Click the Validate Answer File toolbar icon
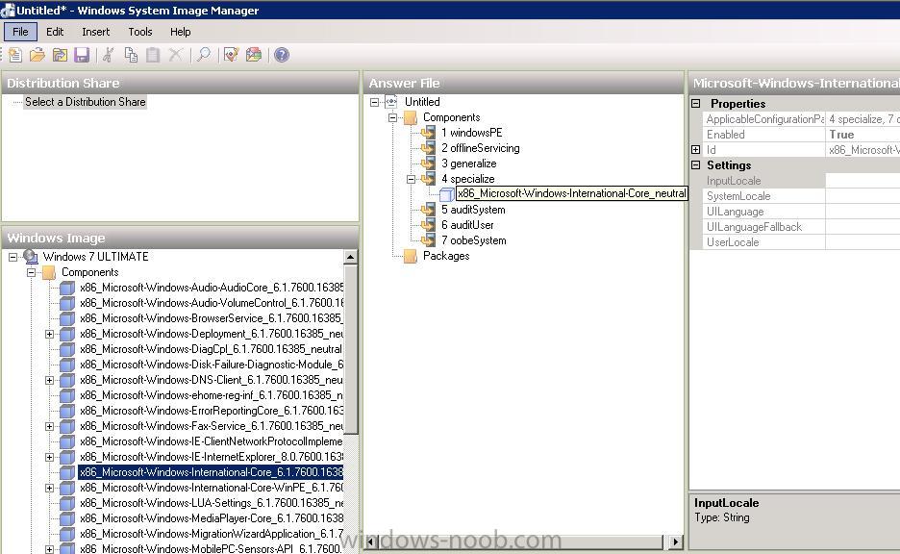 coord(232,55)
